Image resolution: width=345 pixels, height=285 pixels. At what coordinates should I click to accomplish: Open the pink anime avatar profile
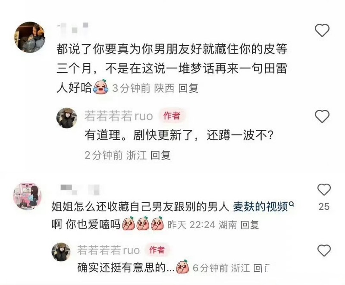[28, 196]
